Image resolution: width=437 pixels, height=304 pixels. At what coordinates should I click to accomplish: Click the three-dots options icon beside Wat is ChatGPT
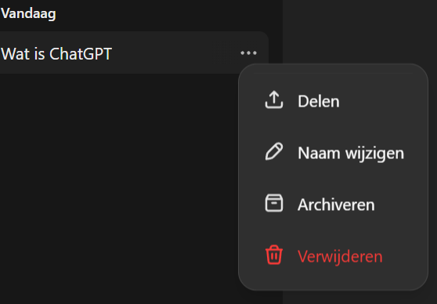point(248,52)
